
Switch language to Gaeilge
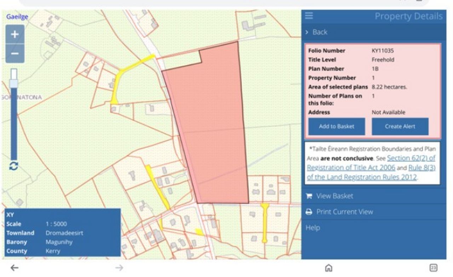(17, 17)
